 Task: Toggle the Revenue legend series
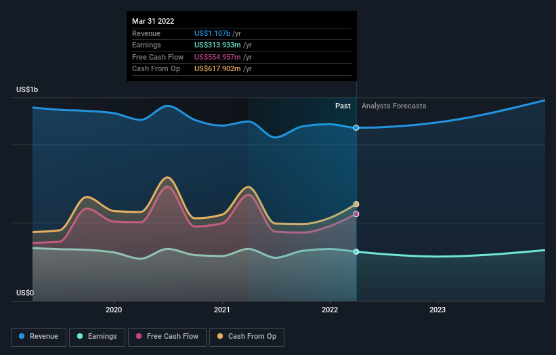click(39, 337)
